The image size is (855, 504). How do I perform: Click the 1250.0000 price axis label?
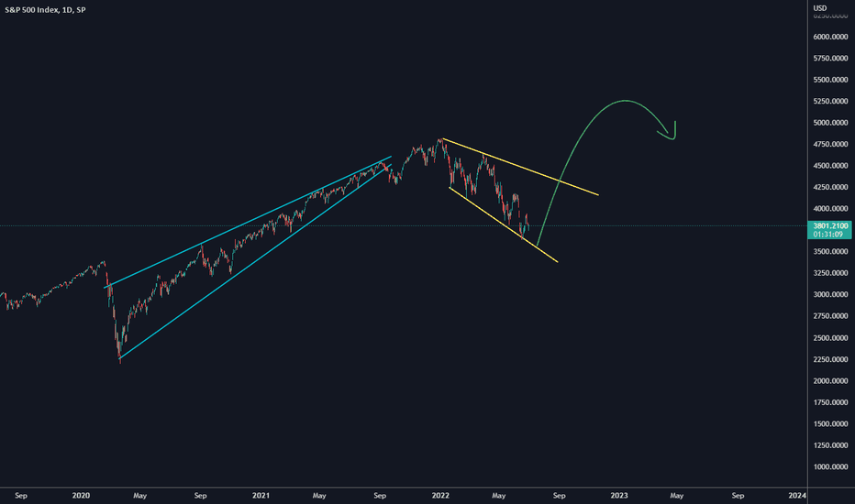click(830, 445)
